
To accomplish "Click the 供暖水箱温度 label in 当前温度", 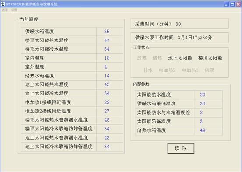I will pos(39,32).
